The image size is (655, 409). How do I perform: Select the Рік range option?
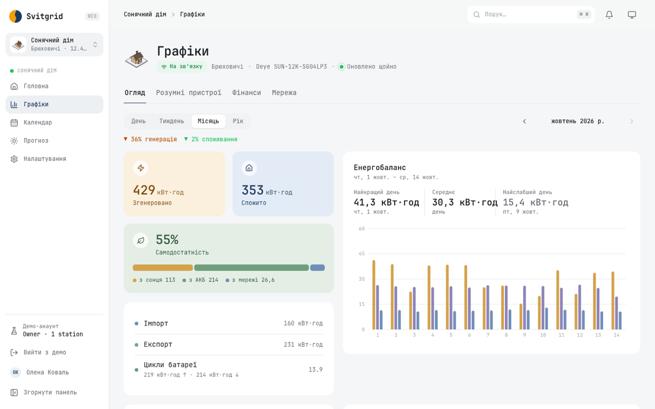(x=238, y=121)
